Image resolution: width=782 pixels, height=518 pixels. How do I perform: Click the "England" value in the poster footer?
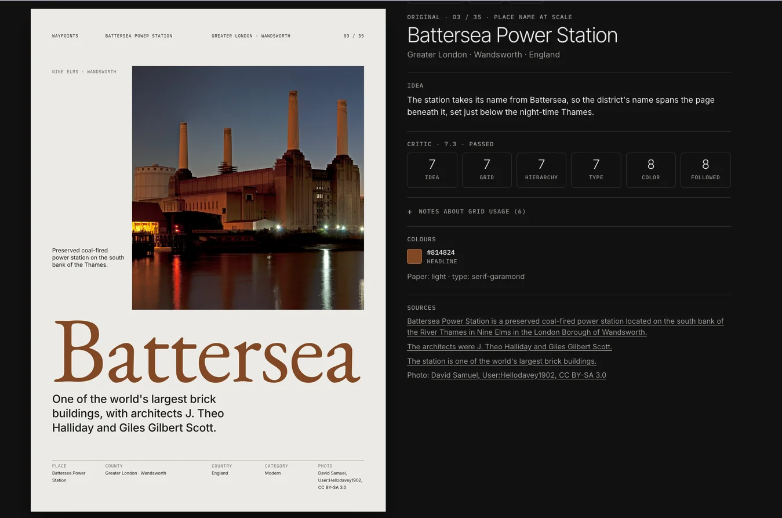pyautogui.click(x=220, y=473)
